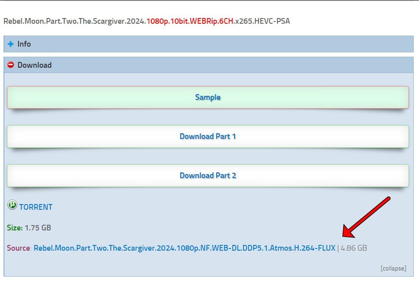Select the Download header label
Screen dimensions: 419x281
coord(34,65)
